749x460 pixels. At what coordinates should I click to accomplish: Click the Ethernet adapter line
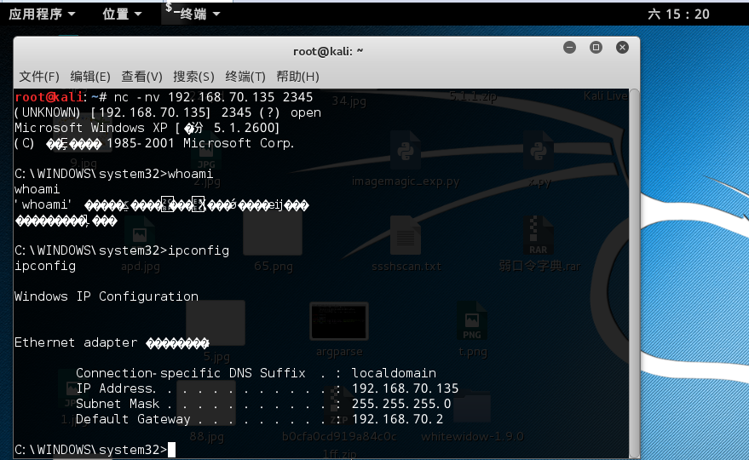coord(112,342)
